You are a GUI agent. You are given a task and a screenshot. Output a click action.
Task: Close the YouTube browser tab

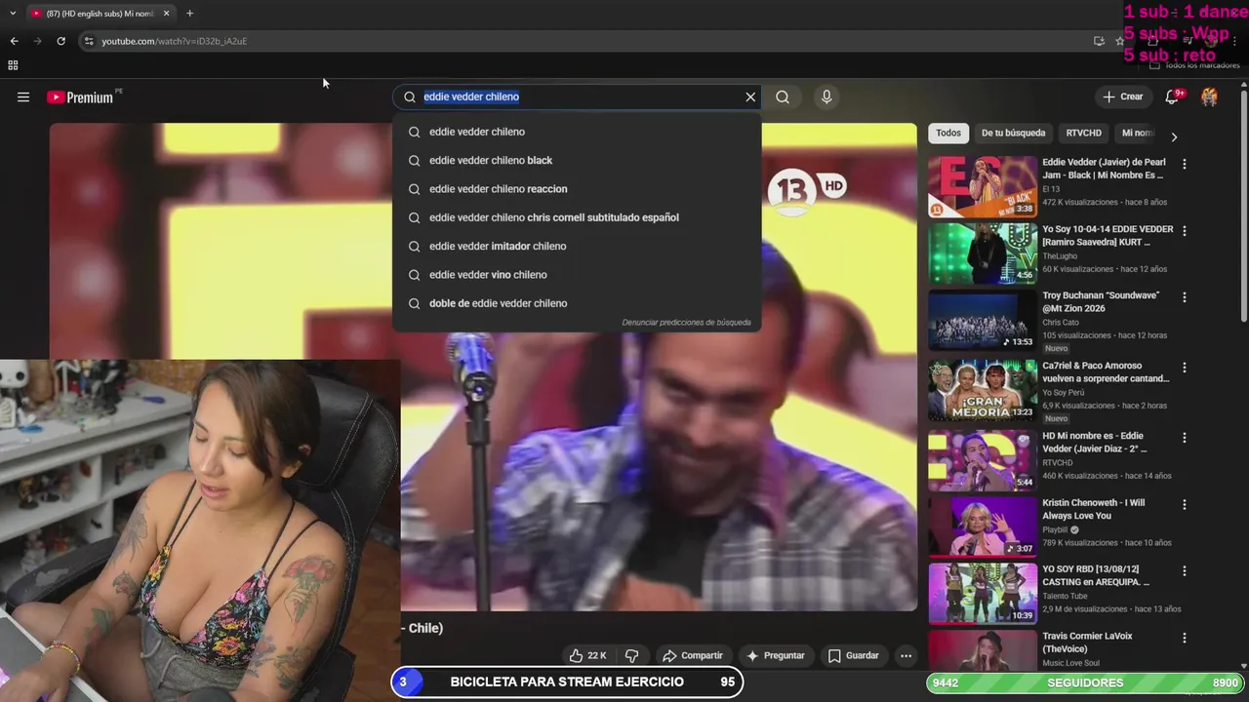[166, 13]
